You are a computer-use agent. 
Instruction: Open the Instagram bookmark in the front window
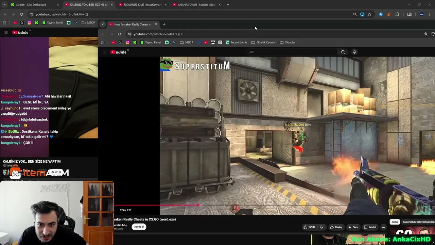[x=127, y=43]
